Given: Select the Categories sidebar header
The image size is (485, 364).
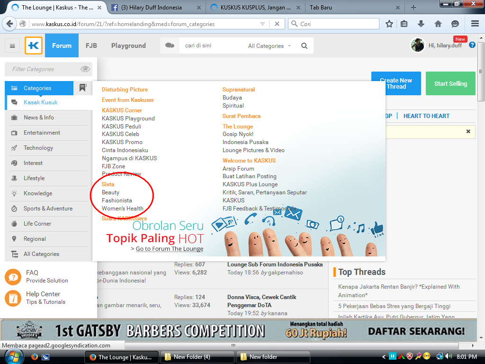Looking at the screenshot, I should tap(39, 88).
